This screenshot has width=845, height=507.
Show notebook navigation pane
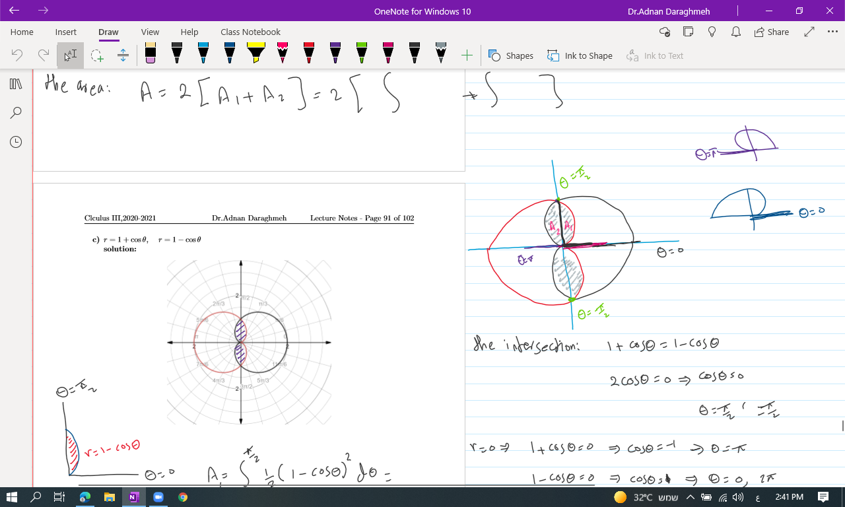coord(16,84)
